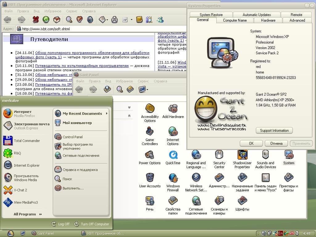Switch to Computer Name tab
316x237 pixels.
(235, 20)
